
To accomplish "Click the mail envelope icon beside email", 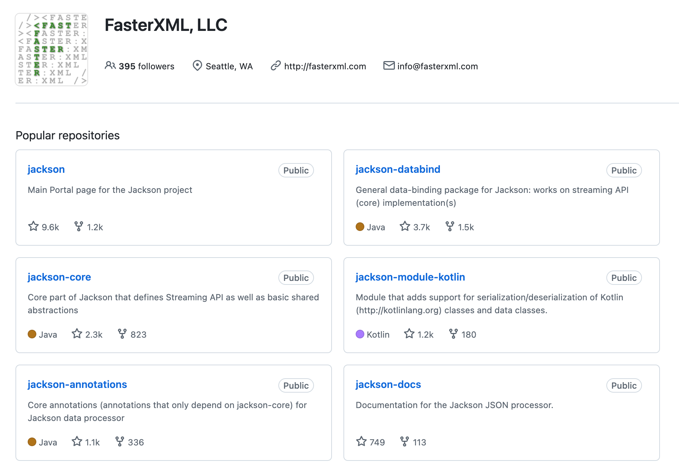I will coord(389,66).
